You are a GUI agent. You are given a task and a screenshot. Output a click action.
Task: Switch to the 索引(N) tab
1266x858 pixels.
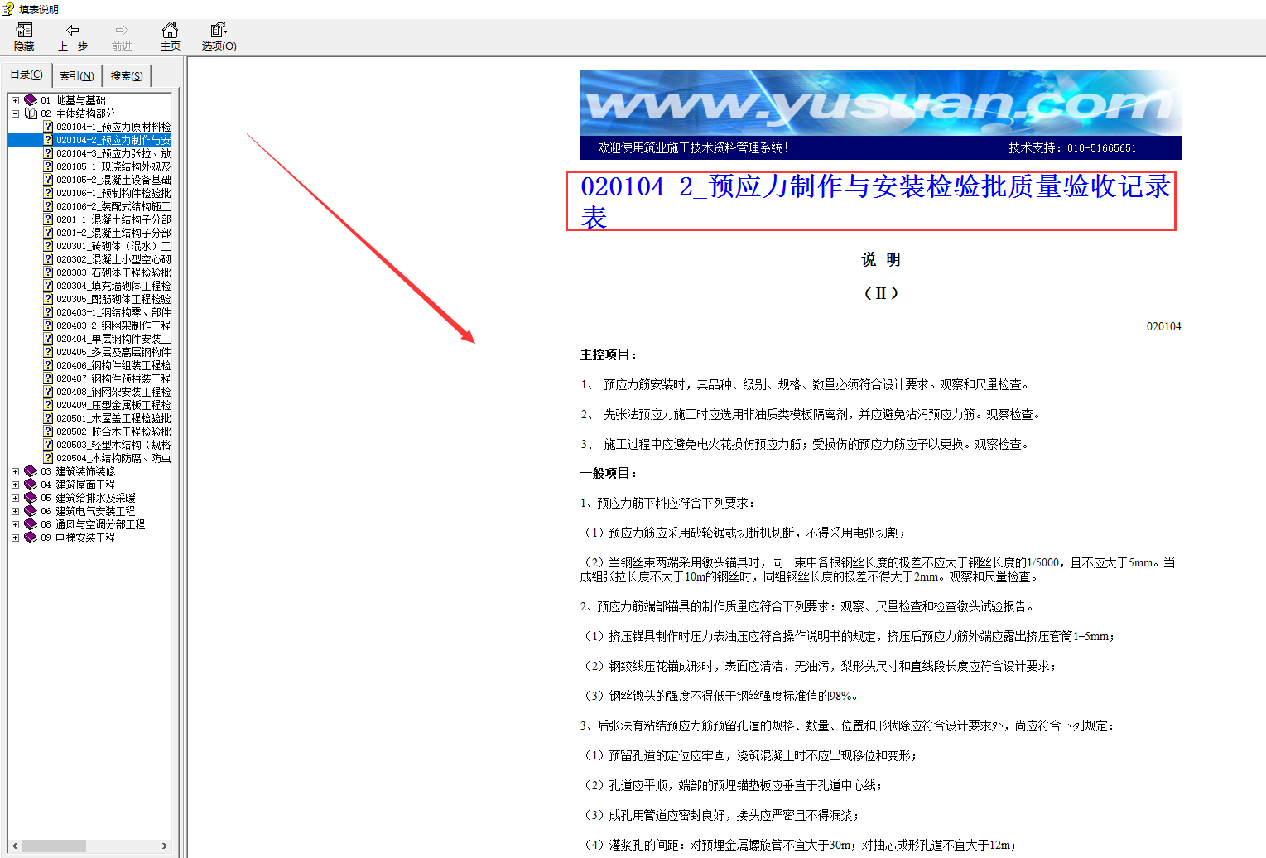77,76
